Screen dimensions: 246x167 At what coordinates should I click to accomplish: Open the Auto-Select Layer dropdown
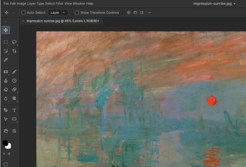58,12
